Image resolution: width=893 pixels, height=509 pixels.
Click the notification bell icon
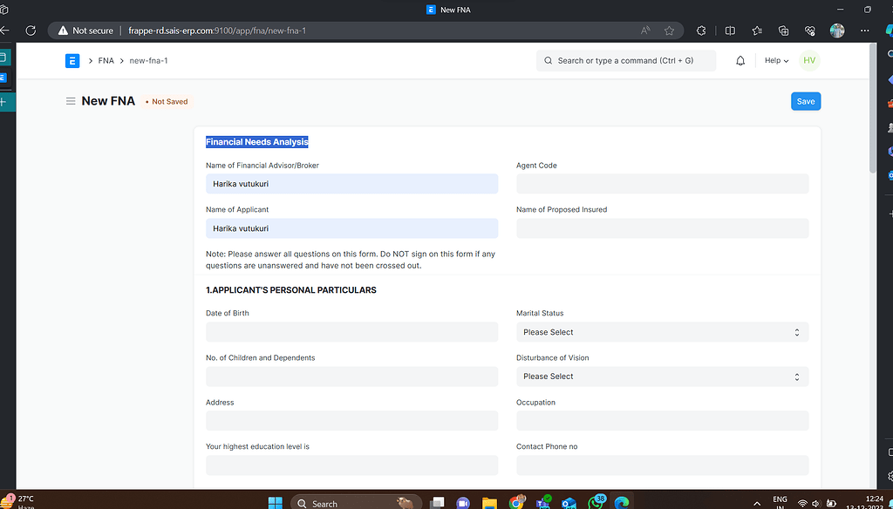coord(738,60)
